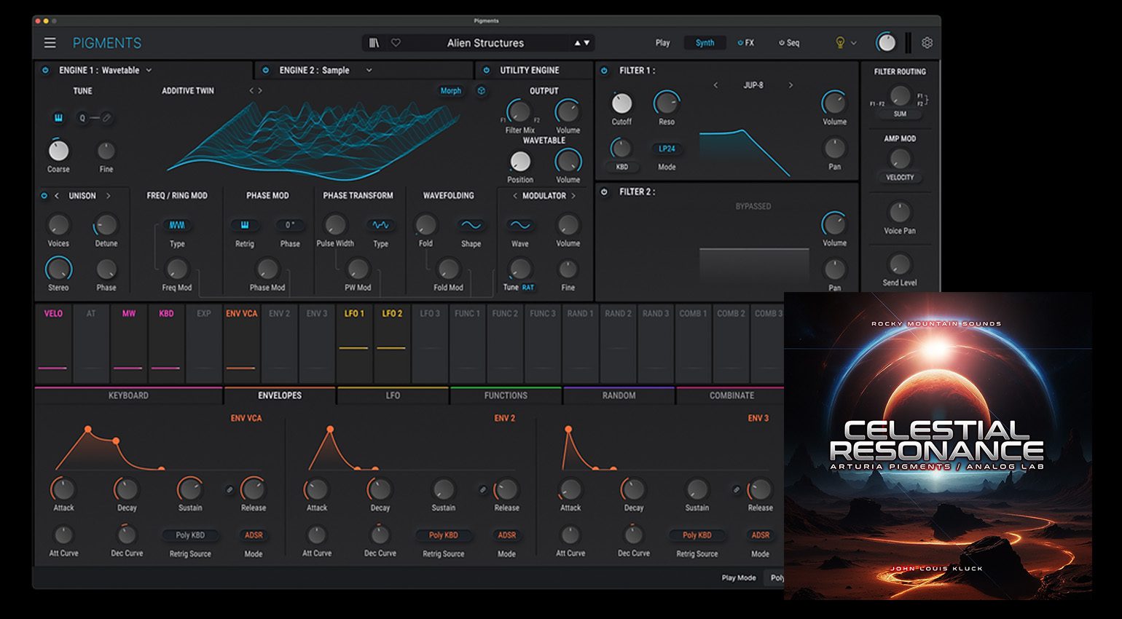Toggle Utility Engine power button
The height and width of the screenshot is (619, 1122).
click(486, 71)
